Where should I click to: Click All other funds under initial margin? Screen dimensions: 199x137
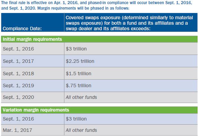(81, 97)
